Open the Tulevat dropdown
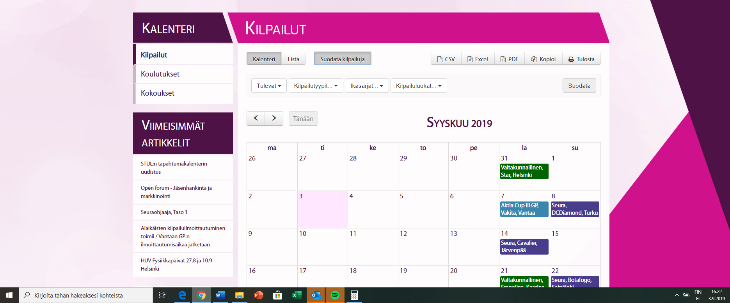This screenshot has height=303, width=730. pos(269,86)
